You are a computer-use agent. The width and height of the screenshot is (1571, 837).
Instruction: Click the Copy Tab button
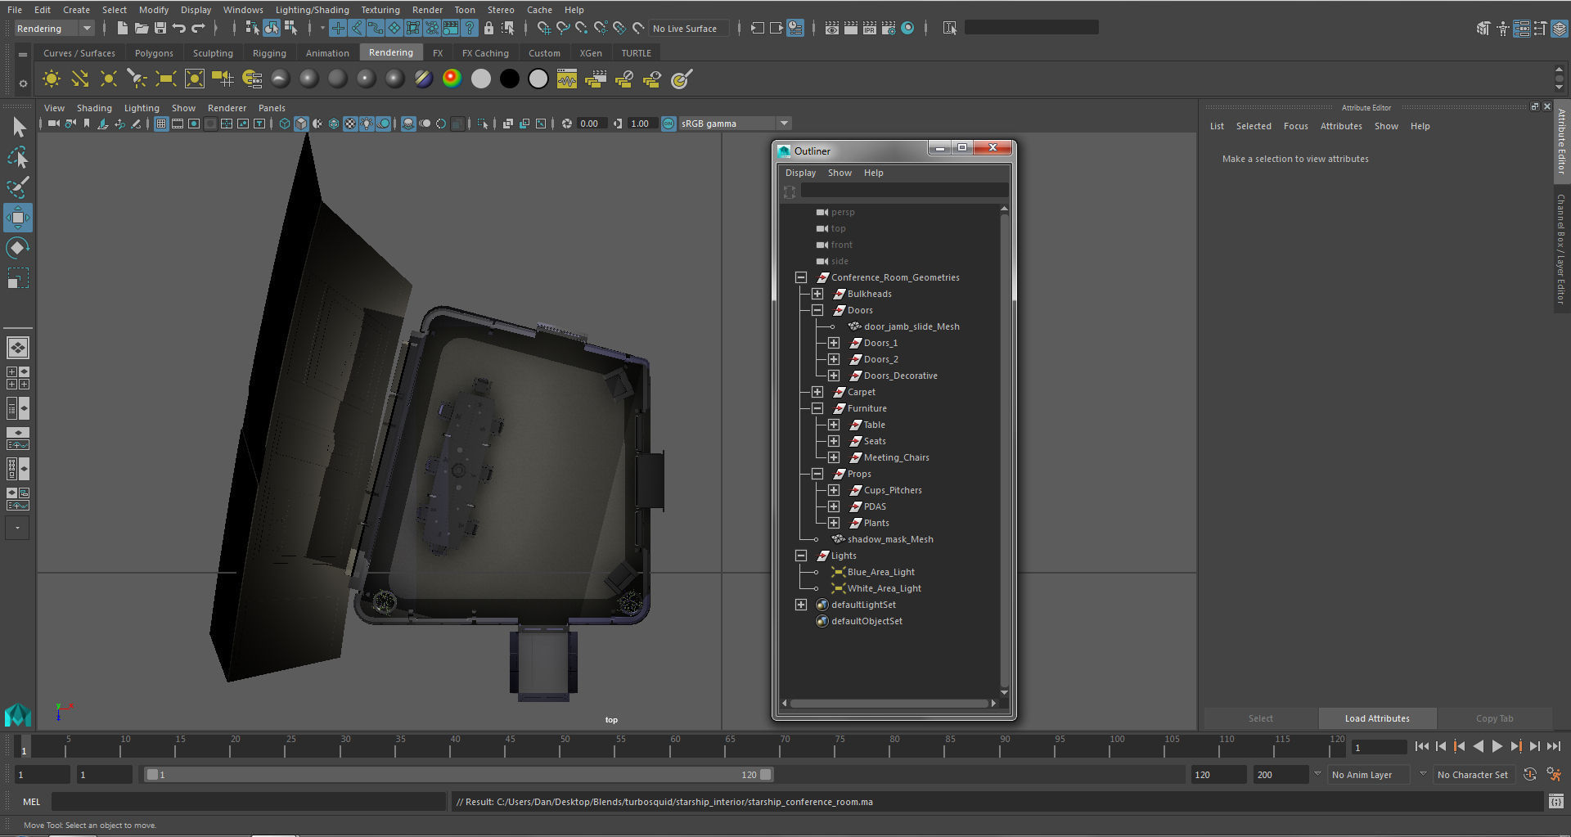[x=1494, y=718]
